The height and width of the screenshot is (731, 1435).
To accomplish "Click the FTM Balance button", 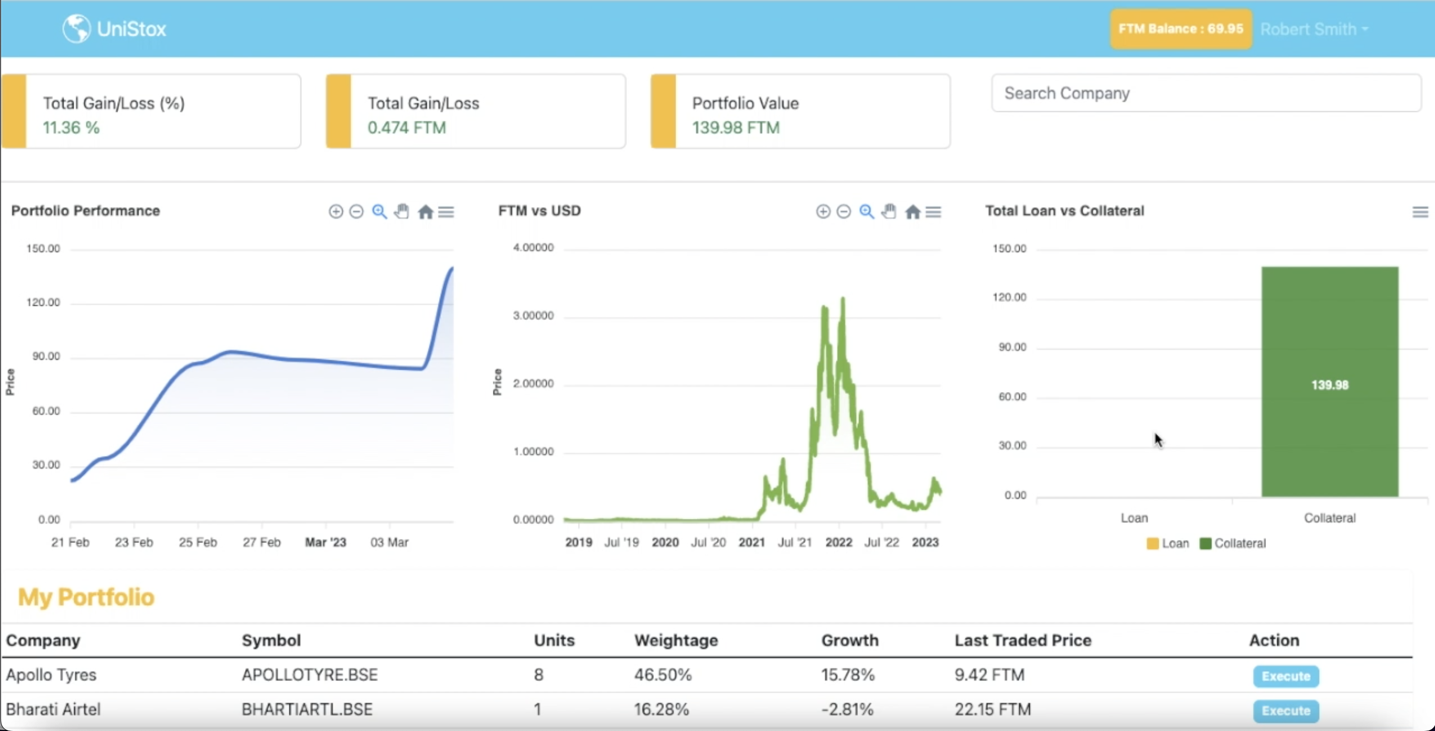I will pos(1180,29).
